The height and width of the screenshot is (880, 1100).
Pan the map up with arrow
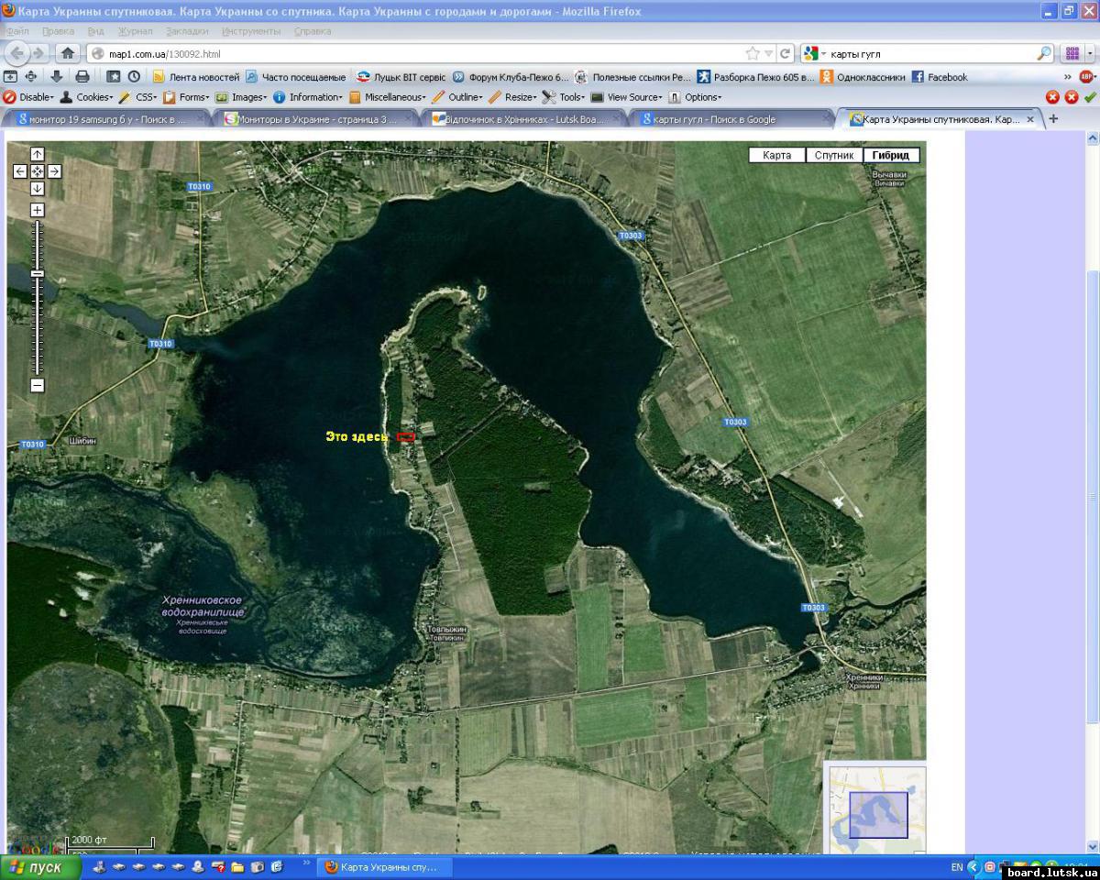(38, 154)
